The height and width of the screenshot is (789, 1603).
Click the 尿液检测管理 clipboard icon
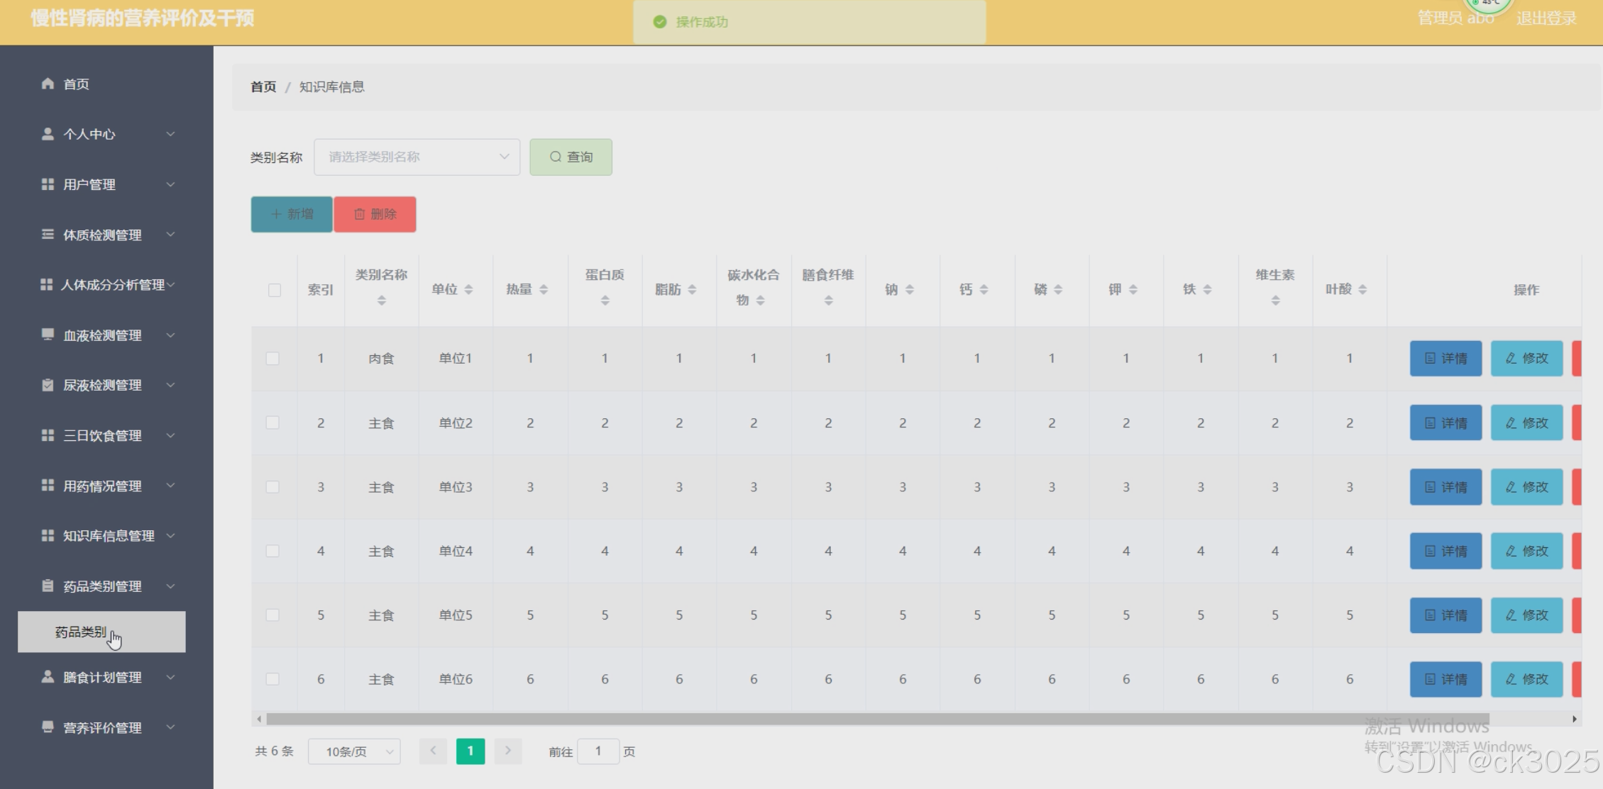coord(48,385)
